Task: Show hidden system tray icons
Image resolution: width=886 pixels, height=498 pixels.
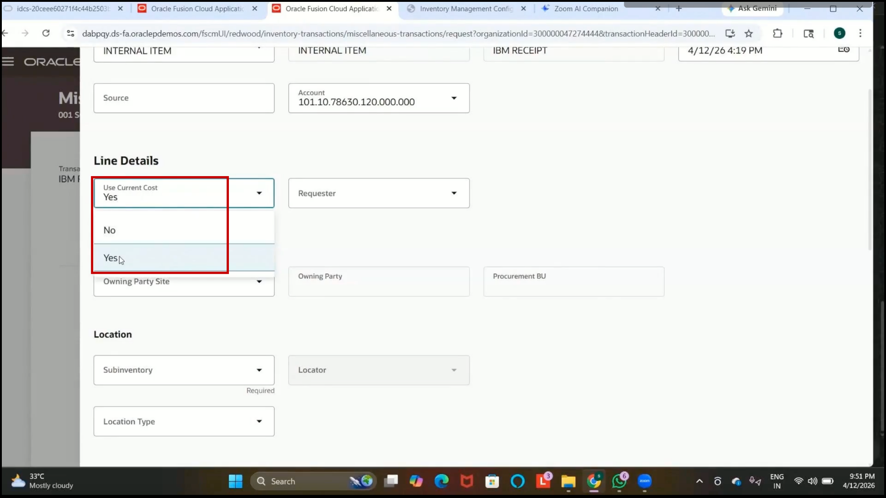Action: [700, 481]
